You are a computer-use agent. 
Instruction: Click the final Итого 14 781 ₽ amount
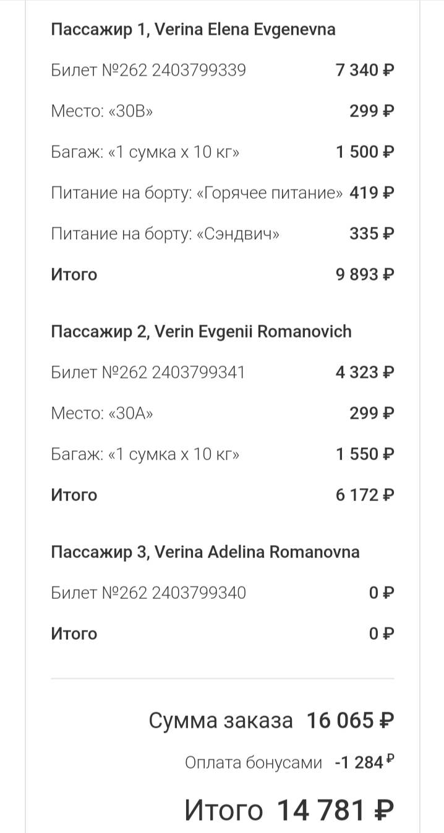pyautogui.click(x=335, y=809)
